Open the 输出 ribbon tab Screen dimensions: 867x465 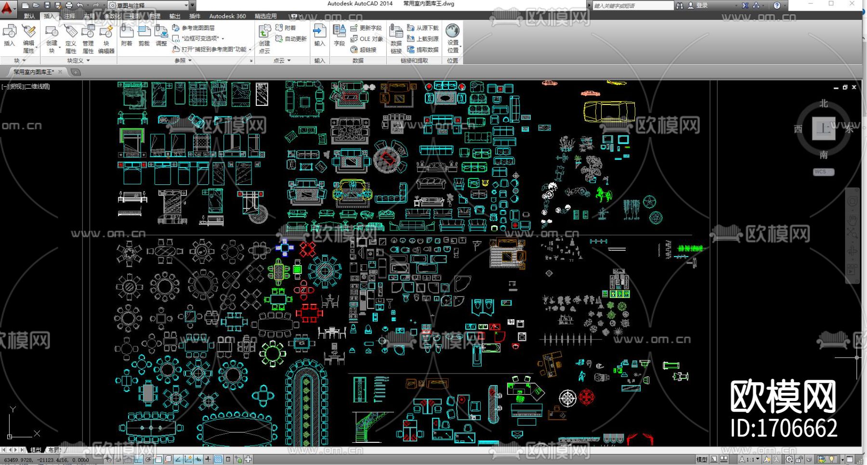[x=175, y=16]
